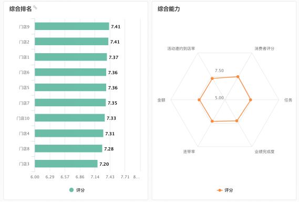Viewport: 299px width, 202px height.
Task: Select the 门店1 bar
Action: tap(71, 57)
